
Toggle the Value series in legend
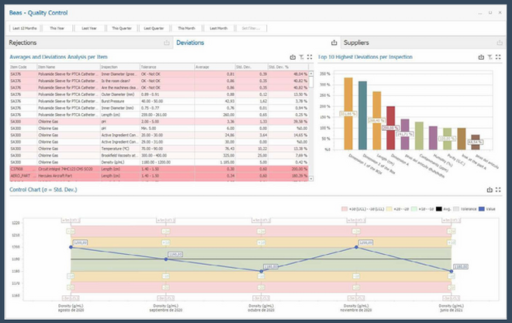(488, 208)
